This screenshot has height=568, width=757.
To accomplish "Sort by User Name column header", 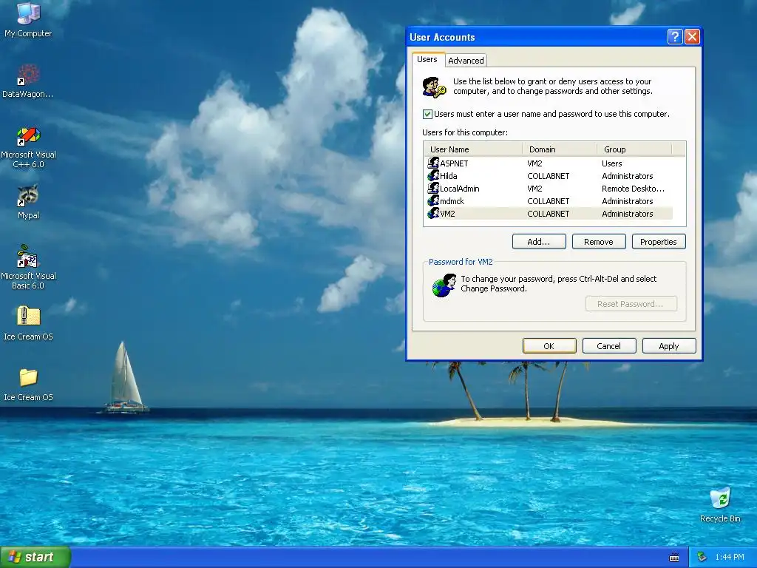I will [x=473, y=149].
